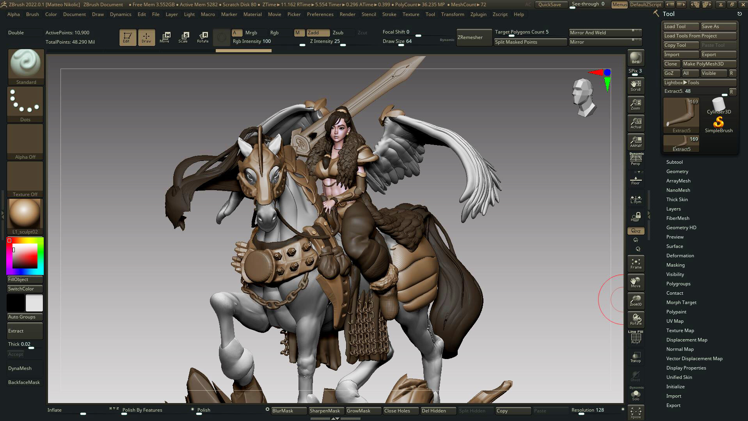Click the Make PolyMesh3D button

(x=709, y=64)
